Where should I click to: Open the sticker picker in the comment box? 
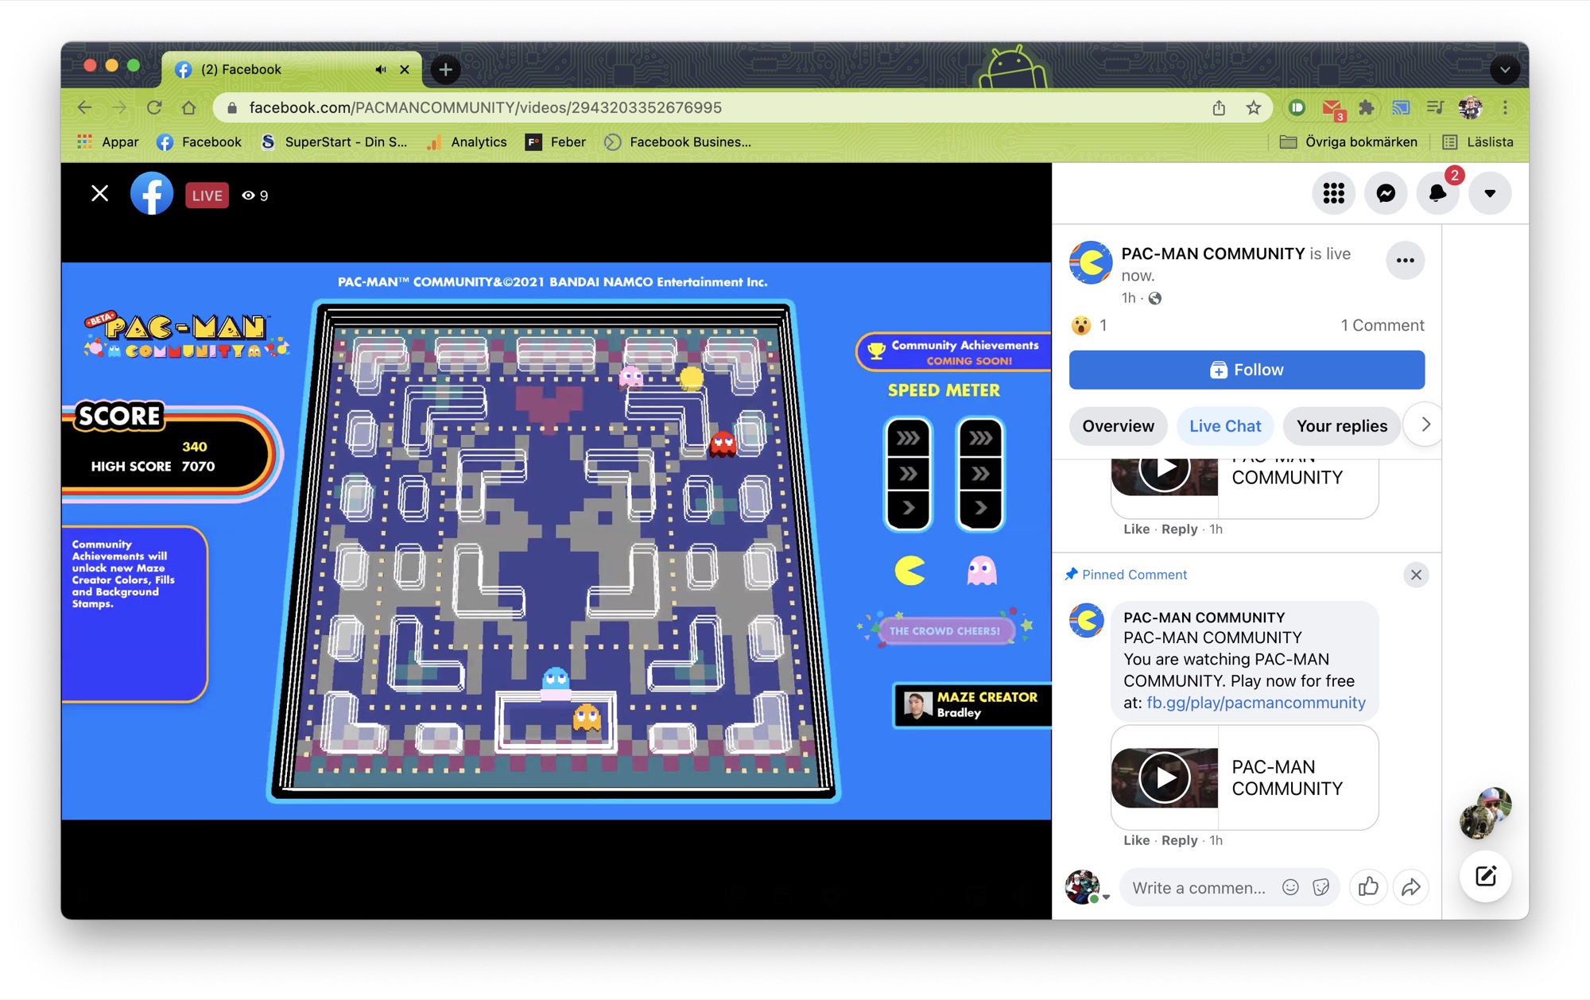point(1321,887)
